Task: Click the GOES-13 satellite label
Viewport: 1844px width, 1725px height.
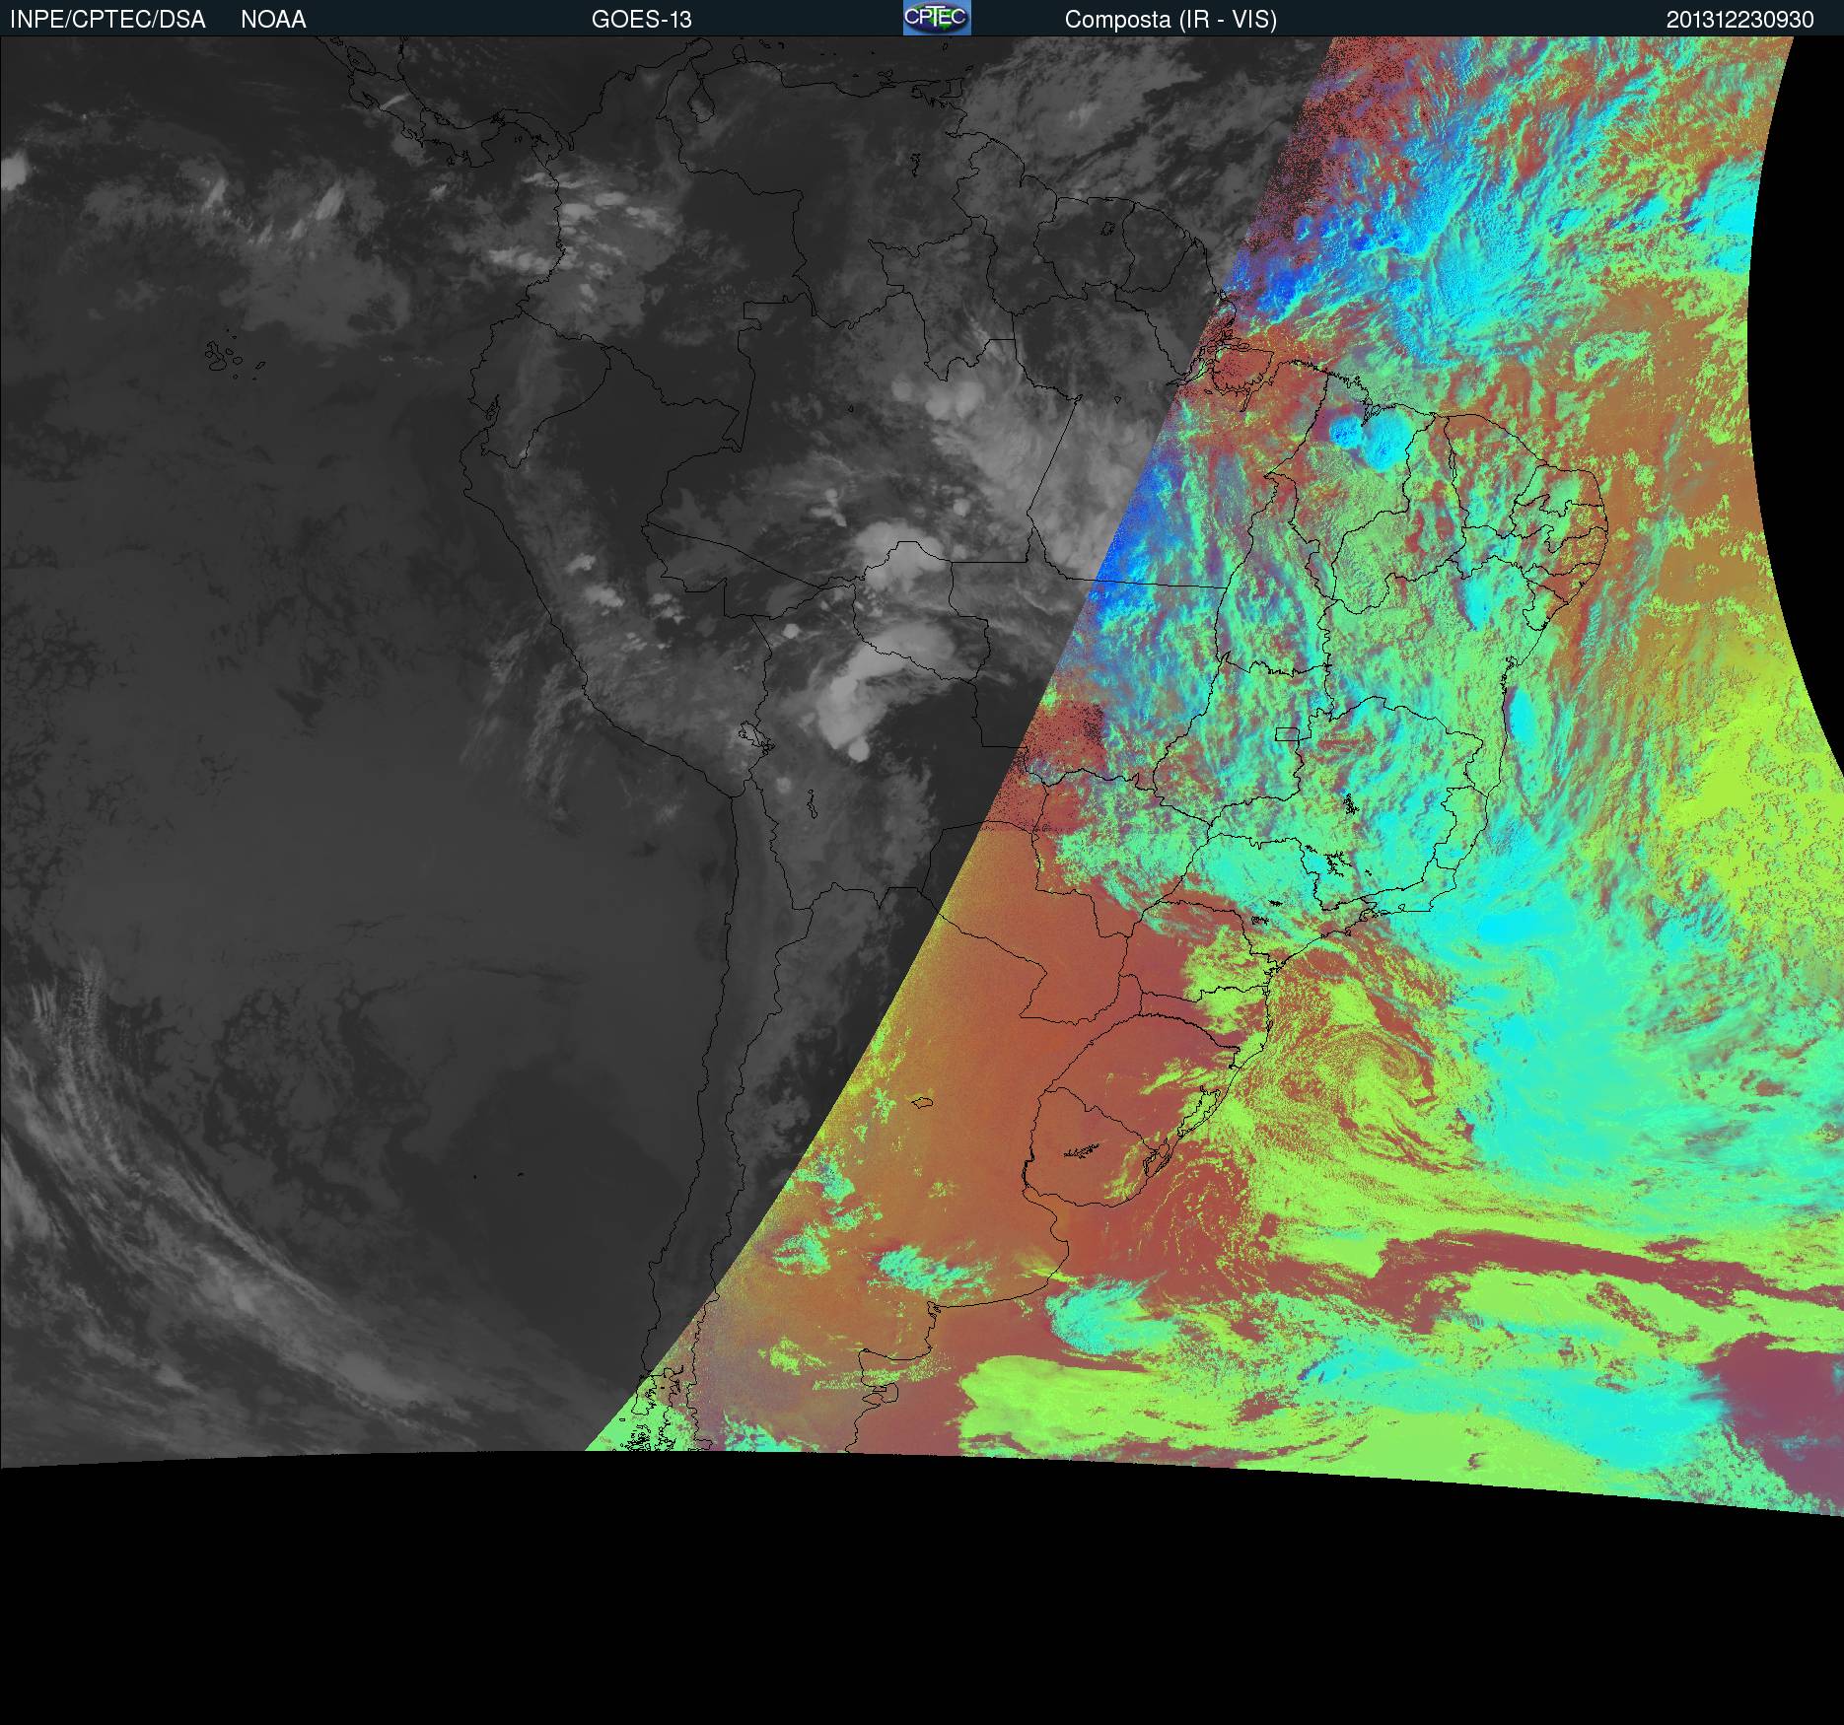Action: click(x=642, y=20)
